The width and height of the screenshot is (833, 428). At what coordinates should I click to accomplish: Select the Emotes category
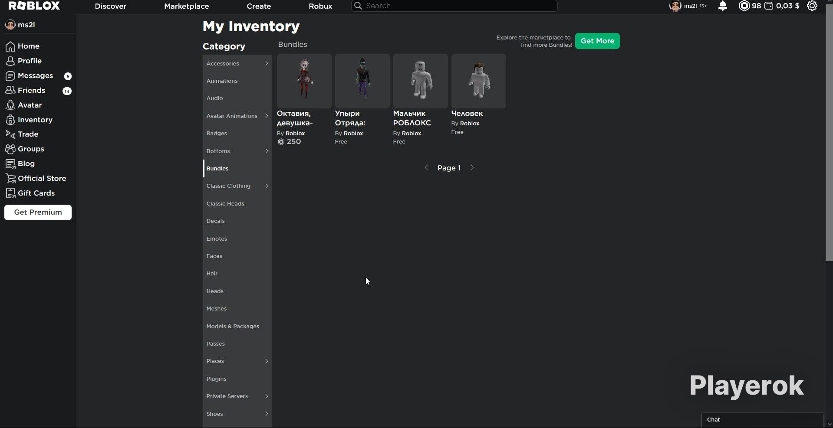tap(237, 239)
